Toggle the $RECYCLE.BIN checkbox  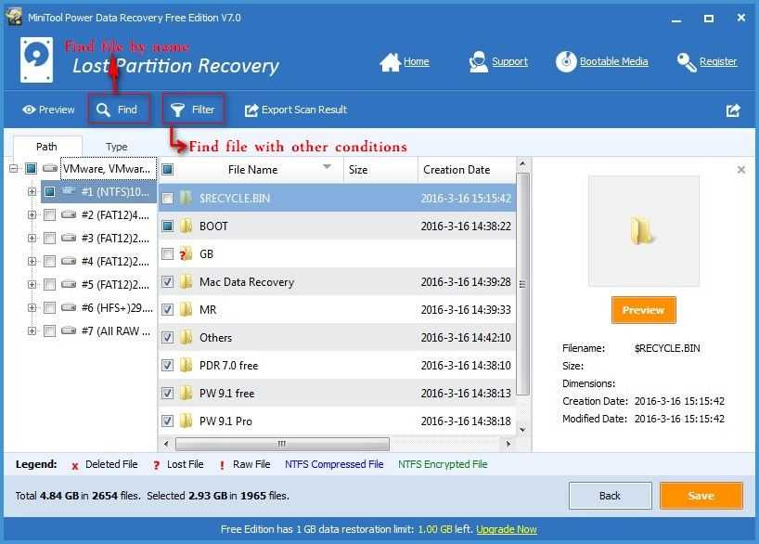[168, 198]
